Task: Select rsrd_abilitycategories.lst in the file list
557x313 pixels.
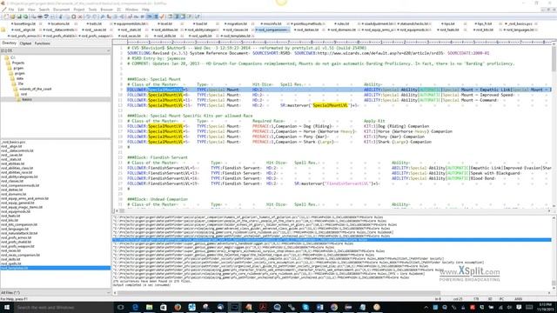Action: pyautogui.click(x=19, y=176)
